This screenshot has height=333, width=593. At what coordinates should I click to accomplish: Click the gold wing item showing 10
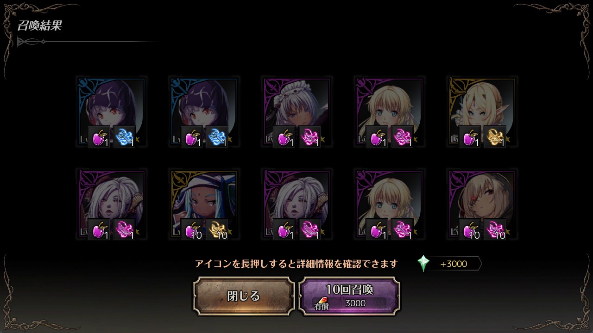[217, 229]
